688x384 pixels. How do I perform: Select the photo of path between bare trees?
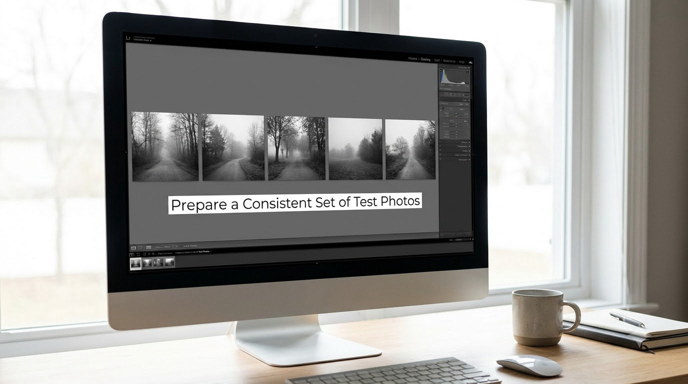pyautogui.click(x=165, y=146)
